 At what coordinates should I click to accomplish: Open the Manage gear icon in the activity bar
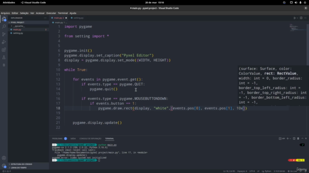[x=4, y=166]
